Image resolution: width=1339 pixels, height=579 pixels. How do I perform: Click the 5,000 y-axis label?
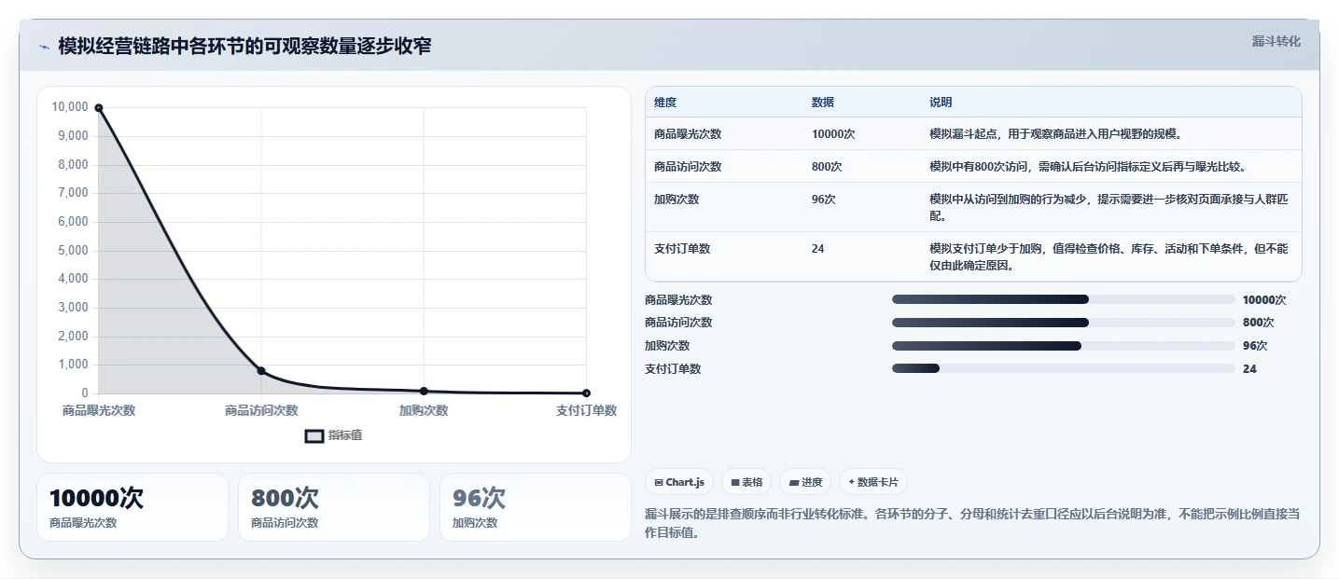click(x=73, y=251)
